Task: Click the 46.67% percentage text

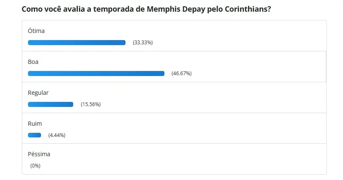Action: click(182, 74)
